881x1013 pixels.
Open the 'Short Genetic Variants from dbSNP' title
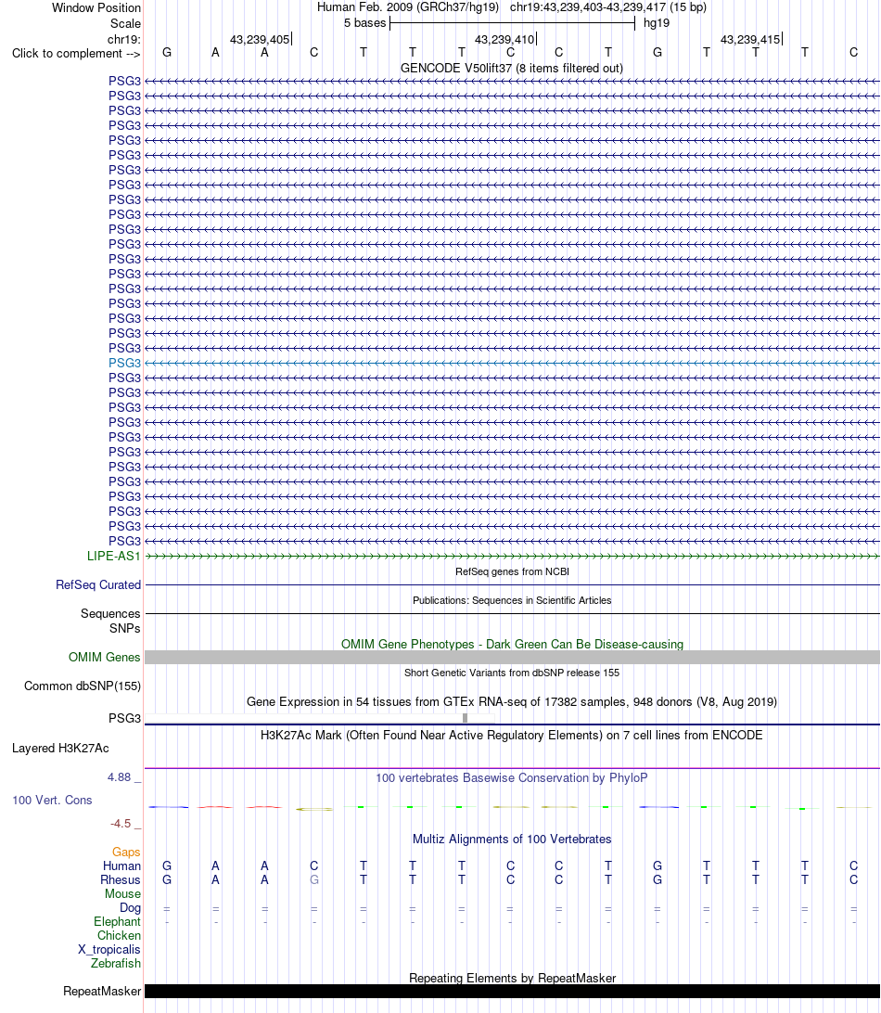512,673
